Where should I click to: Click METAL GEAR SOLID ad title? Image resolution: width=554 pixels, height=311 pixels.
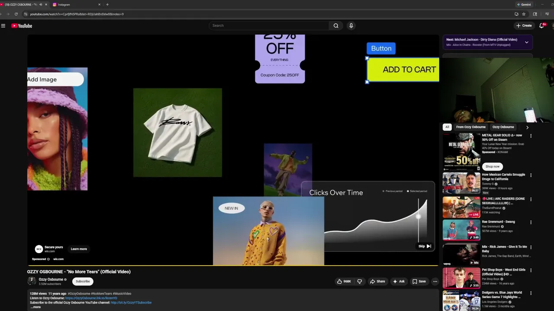(502, 137)
